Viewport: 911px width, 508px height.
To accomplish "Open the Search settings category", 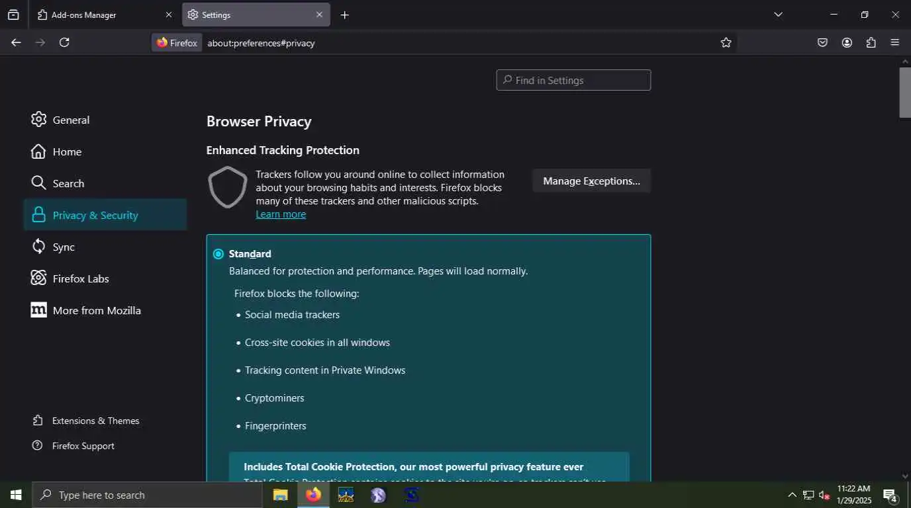I will [x=105, y=183].
